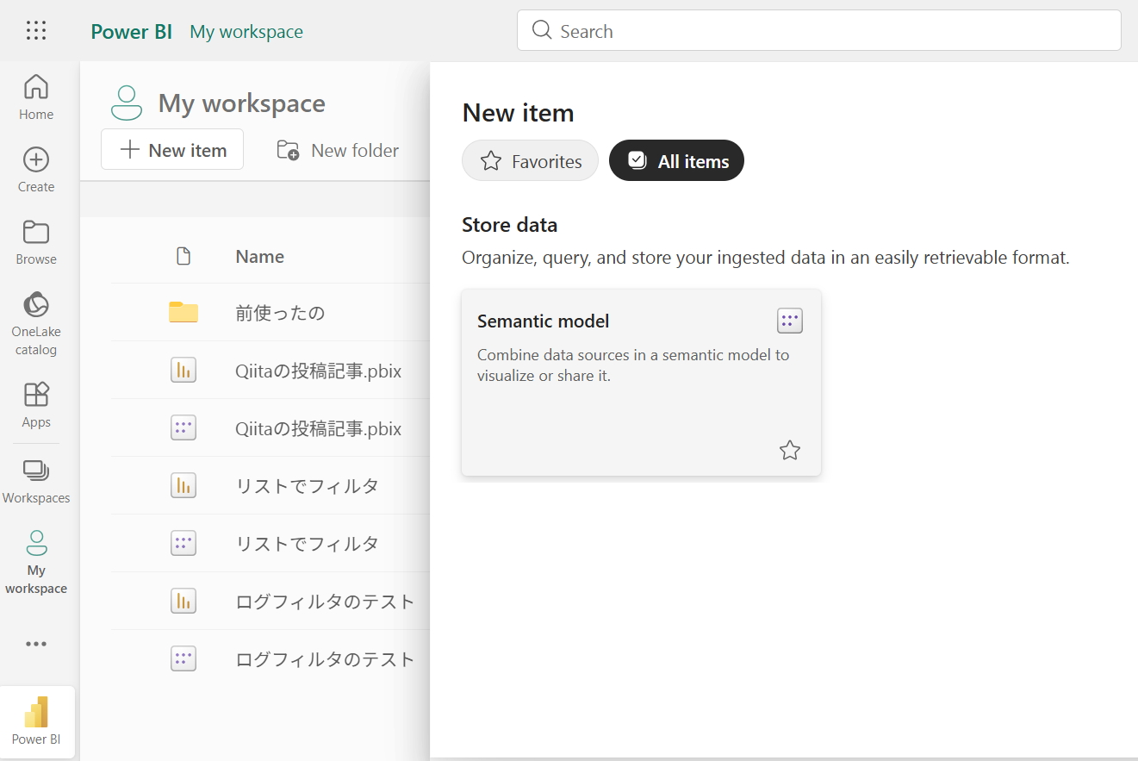
Task: Open the Qiitaの投稿記事.pbix semantic model row
Action: [318, 429]
